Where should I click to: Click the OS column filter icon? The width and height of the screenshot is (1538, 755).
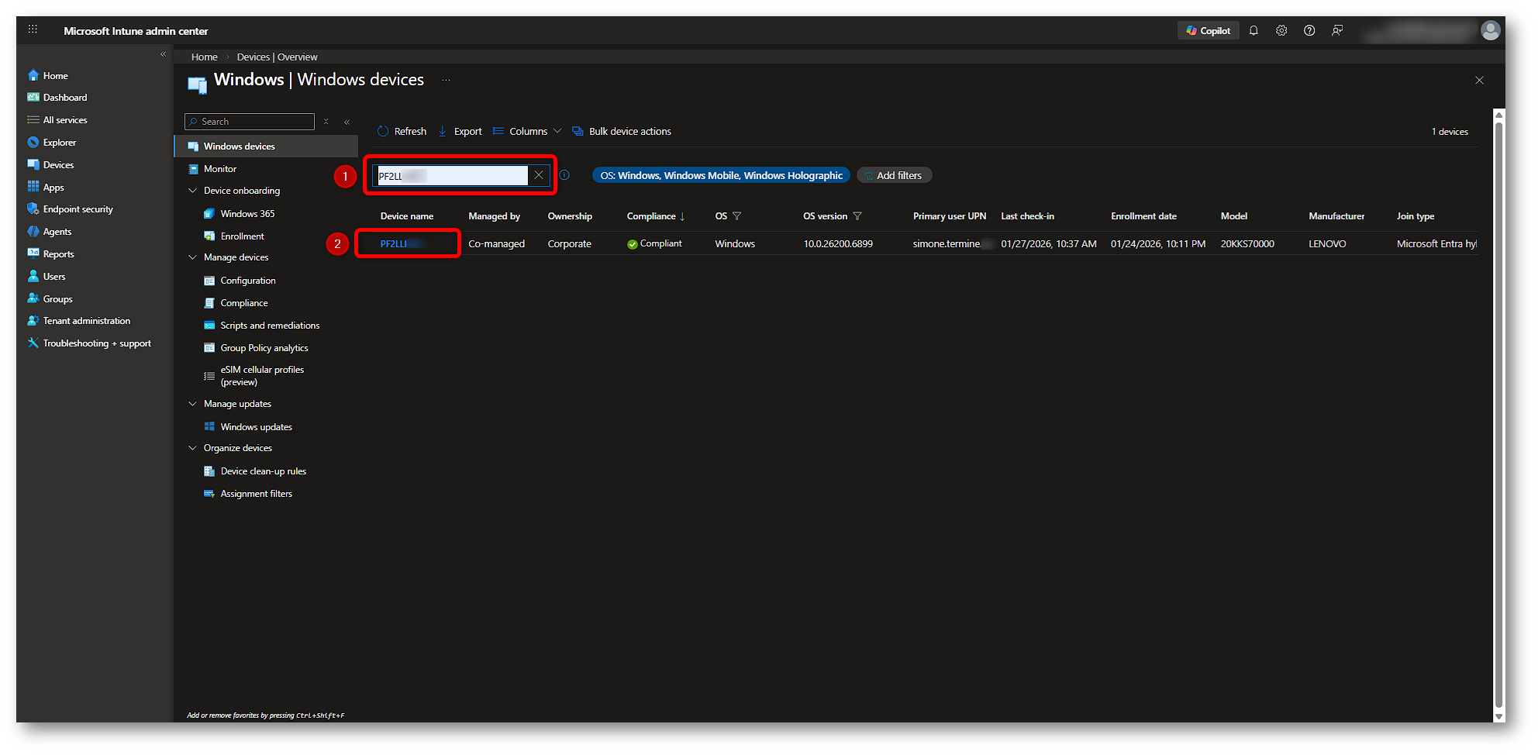click(737, 216)
